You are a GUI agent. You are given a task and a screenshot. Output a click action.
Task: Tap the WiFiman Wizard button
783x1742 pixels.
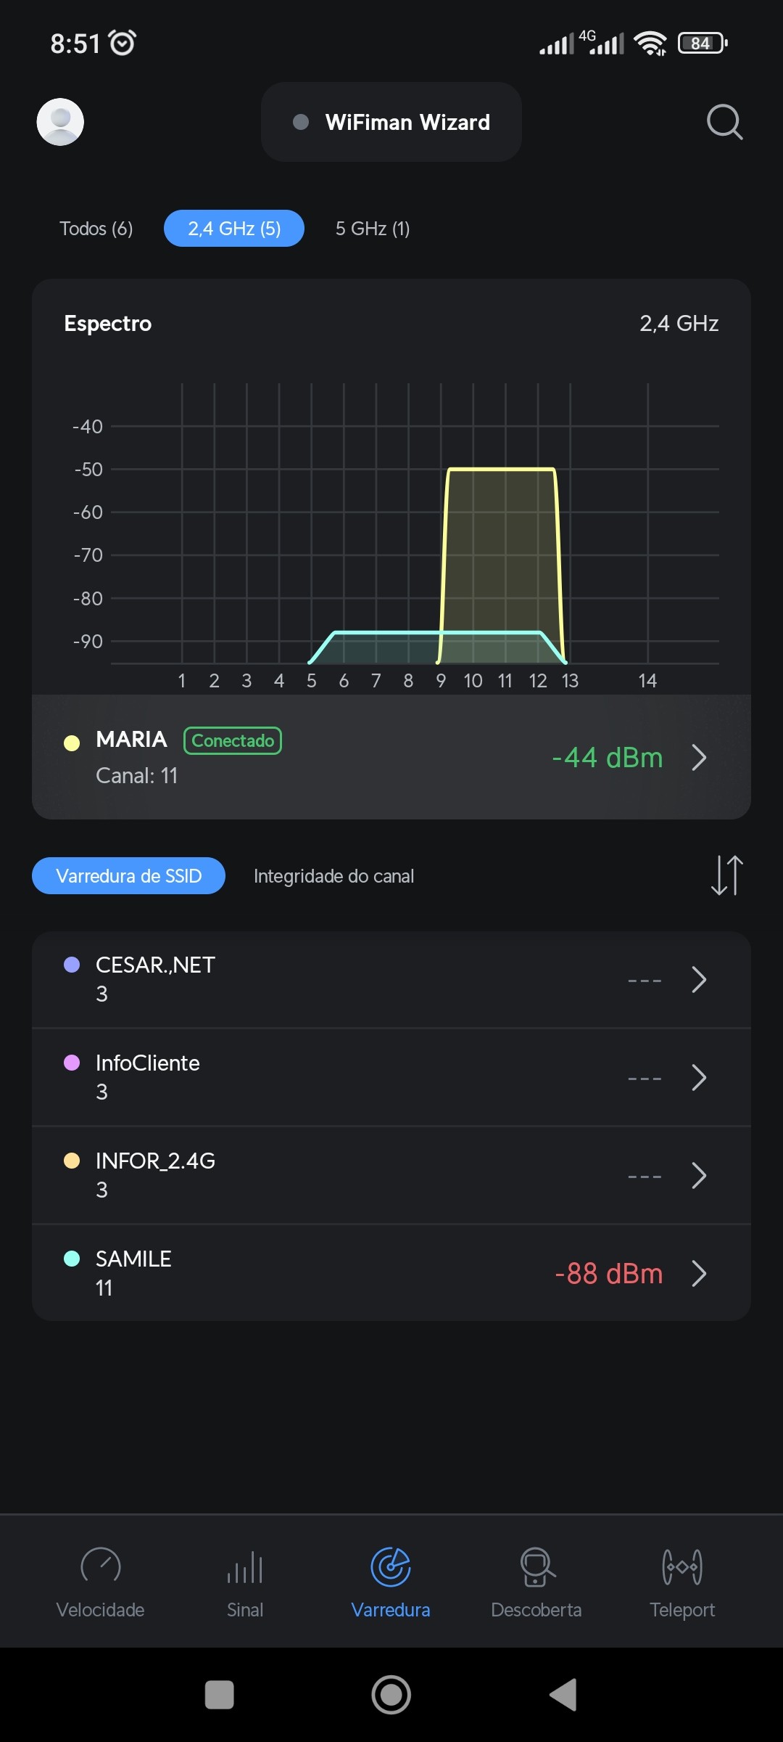click(391, 122)
